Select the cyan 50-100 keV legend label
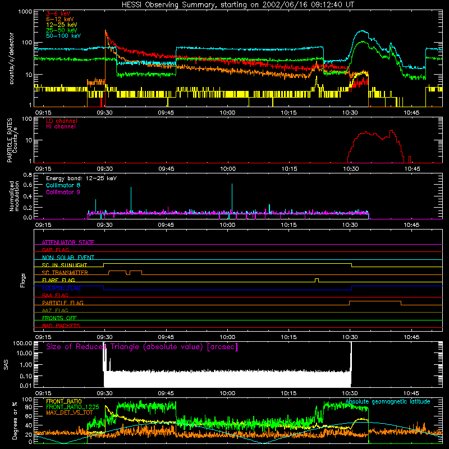The image size is (449, 449). [63, 36]
